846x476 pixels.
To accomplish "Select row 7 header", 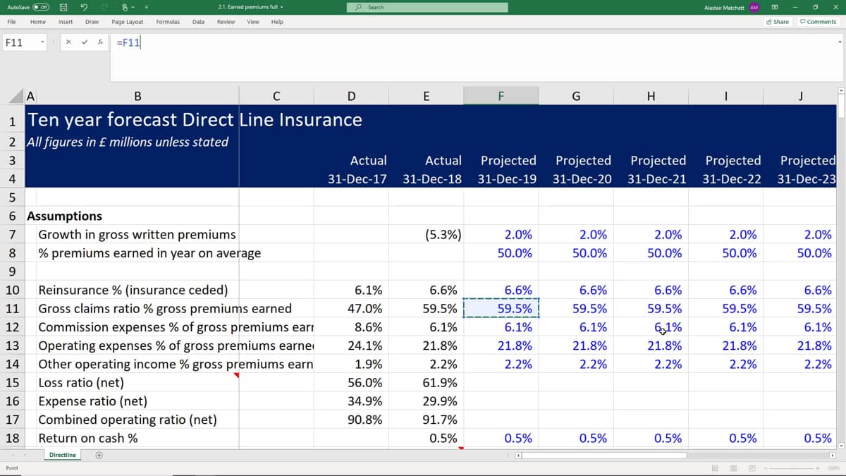I will (x=12, y=234).
